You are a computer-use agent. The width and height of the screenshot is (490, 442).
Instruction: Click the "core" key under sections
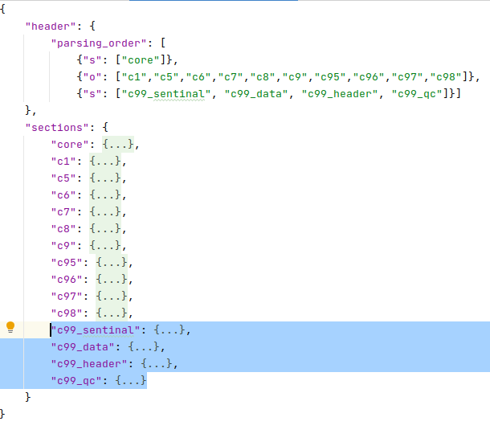point(70,145)
